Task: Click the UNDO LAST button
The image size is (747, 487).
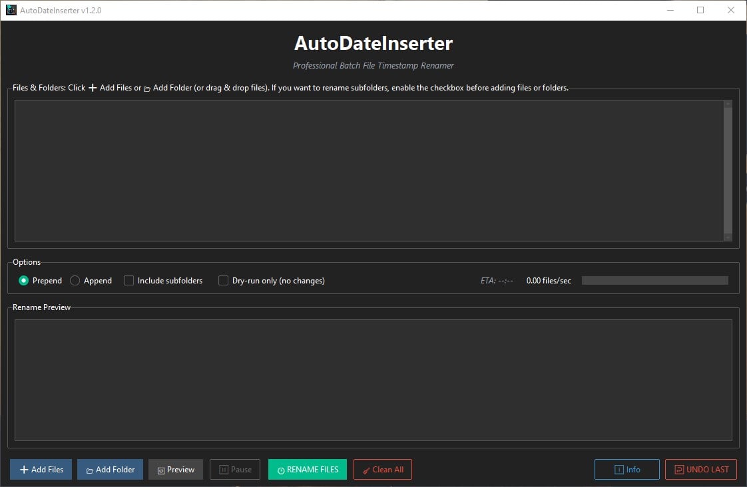Action: pos(700,469)
